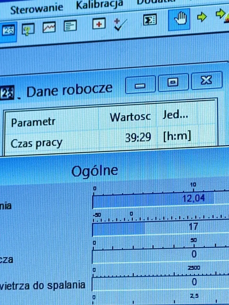Click the Parametr column header
The height and width of the screenshot is (305, 229).
pos(33,122)
